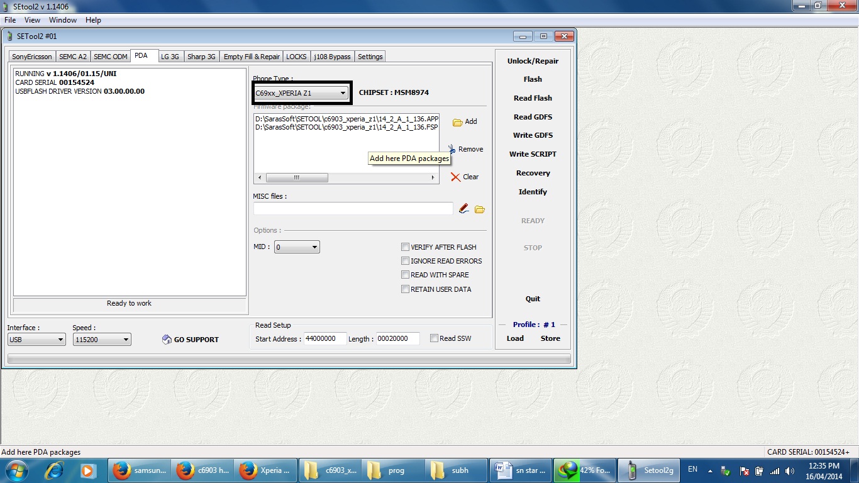Select the LG 3G tab
The width and height of the screenshot is (859, 483).
pyautogui.click(x=170, y=57)
